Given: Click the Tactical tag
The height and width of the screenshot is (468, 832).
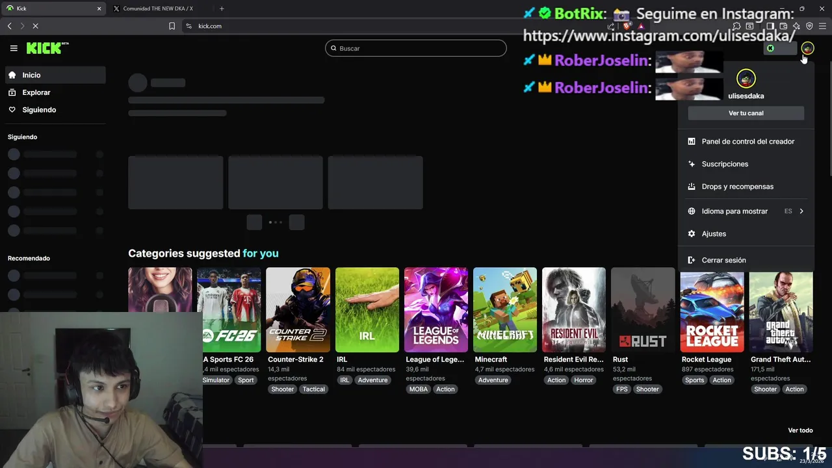Looking at the screenshot, I should click(x=313, y=389).
